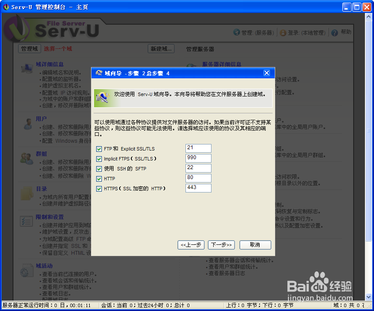Click Serv-U title bar application icon
The image size is (374, 311).
(6, 7)
